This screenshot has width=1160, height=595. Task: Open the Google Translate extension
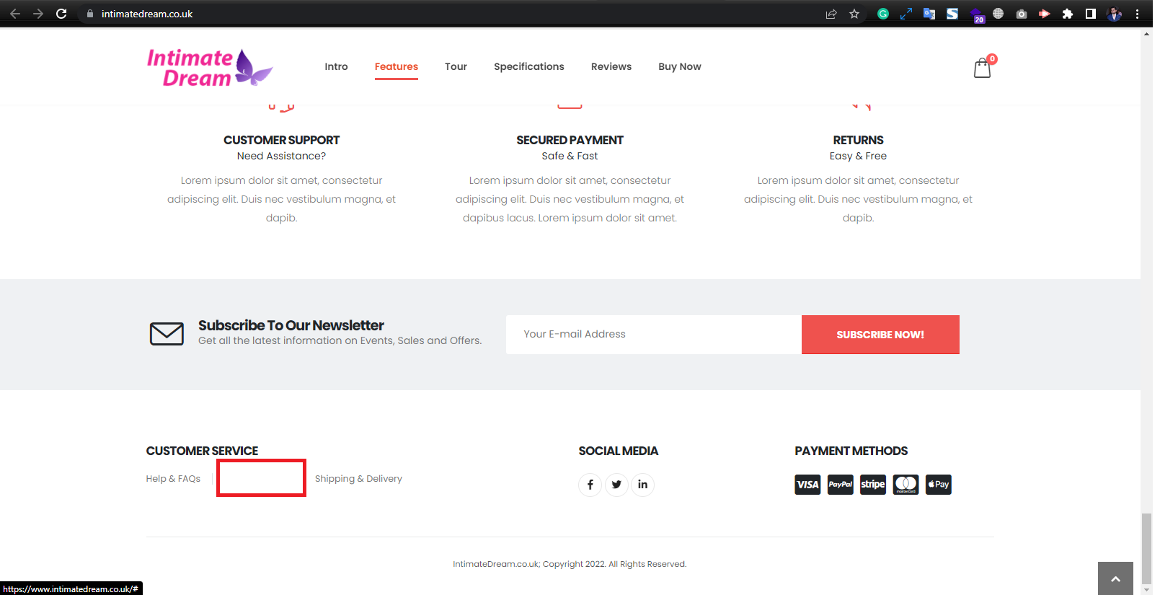pyautogui.click(x=929, y=14)
